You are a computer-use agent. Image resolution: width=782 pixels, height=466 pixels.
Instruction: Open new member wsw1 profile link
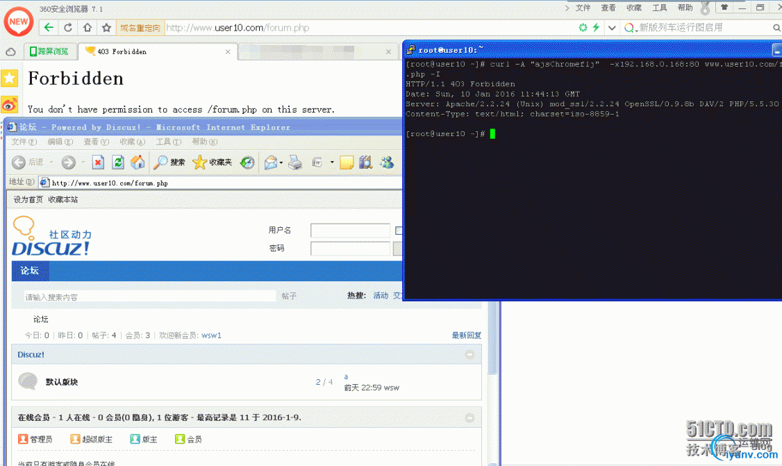(x=211, y=335)
